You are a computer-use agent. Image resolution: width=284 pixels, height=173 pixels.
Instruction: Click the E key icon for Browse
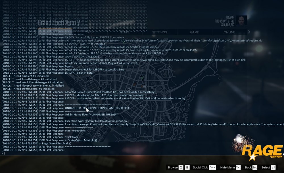tap(187, 167)
